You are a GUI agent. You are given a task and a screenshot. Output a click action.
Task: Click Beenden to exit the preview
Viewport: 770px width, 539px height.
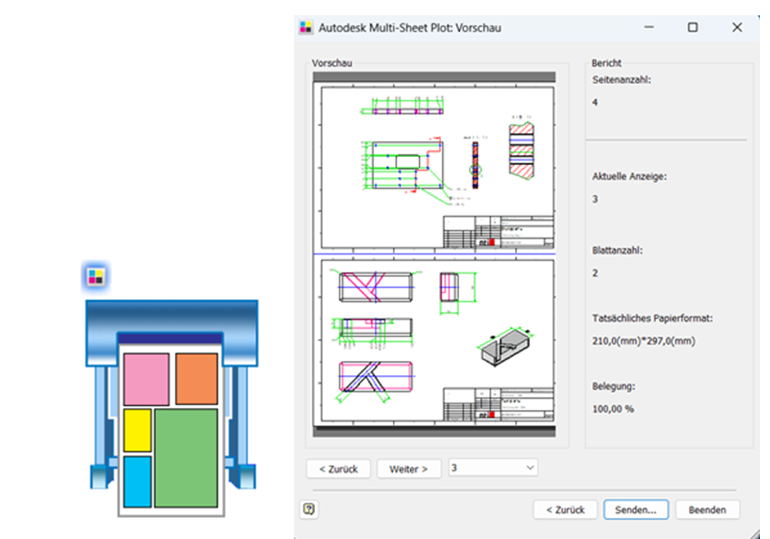[x=707, y=509]
